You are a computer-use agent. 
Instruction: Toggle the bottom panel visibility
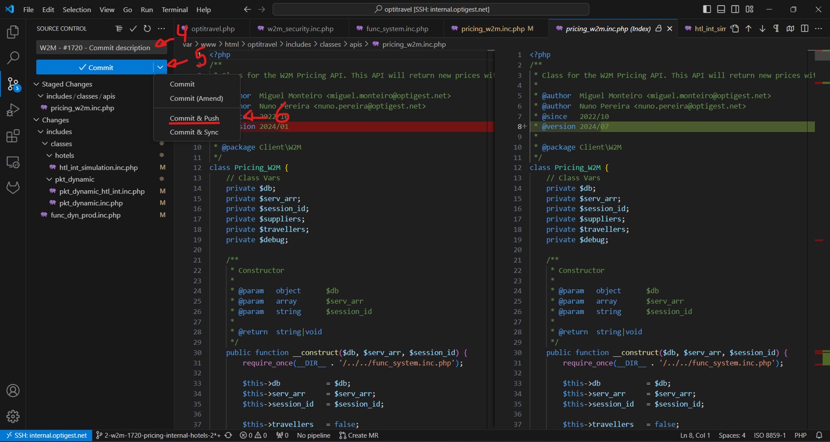click(721, 9)
